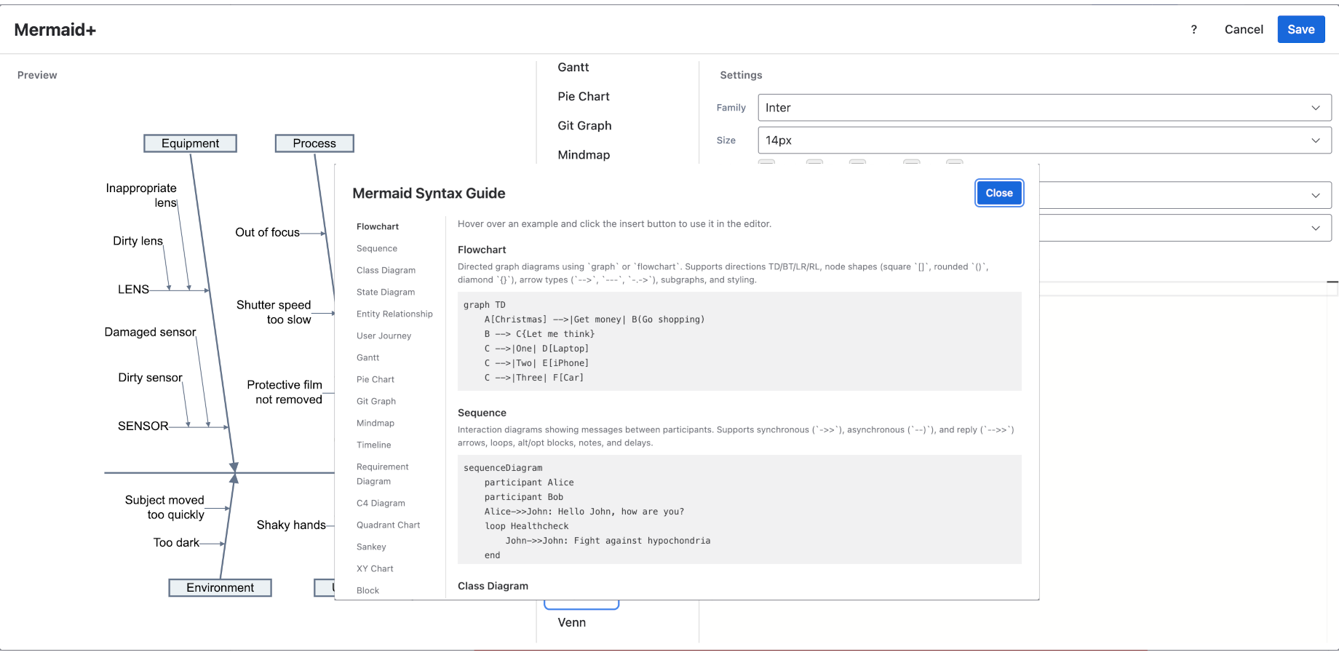Click the Mermaid+ logo
This screenshot has width=1339, height=655.
click(55, 29)
